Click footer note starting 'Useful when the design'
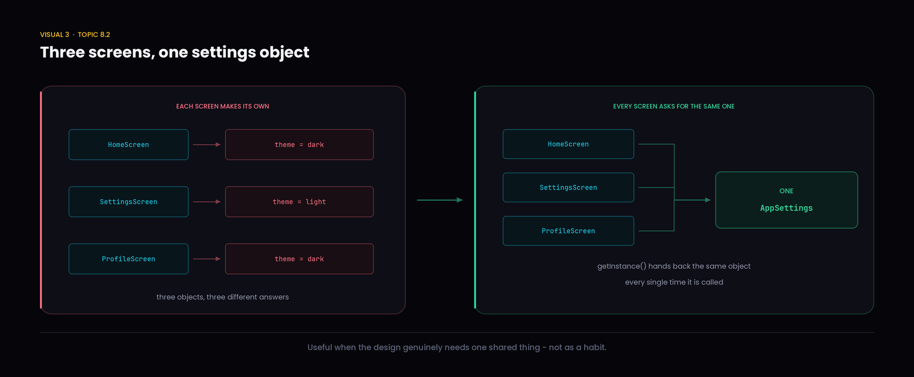Image resolution: width=914 pixels, height=377 pixels. click(x=457, y=347)
